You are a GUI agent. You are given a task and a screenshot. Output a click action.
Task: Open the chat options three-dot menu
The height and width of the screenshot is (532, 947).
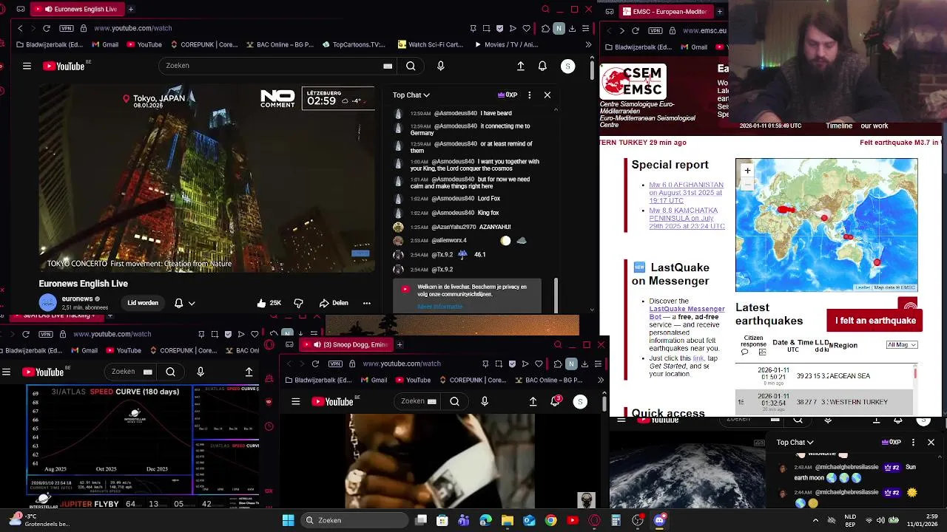click(529, 95)
